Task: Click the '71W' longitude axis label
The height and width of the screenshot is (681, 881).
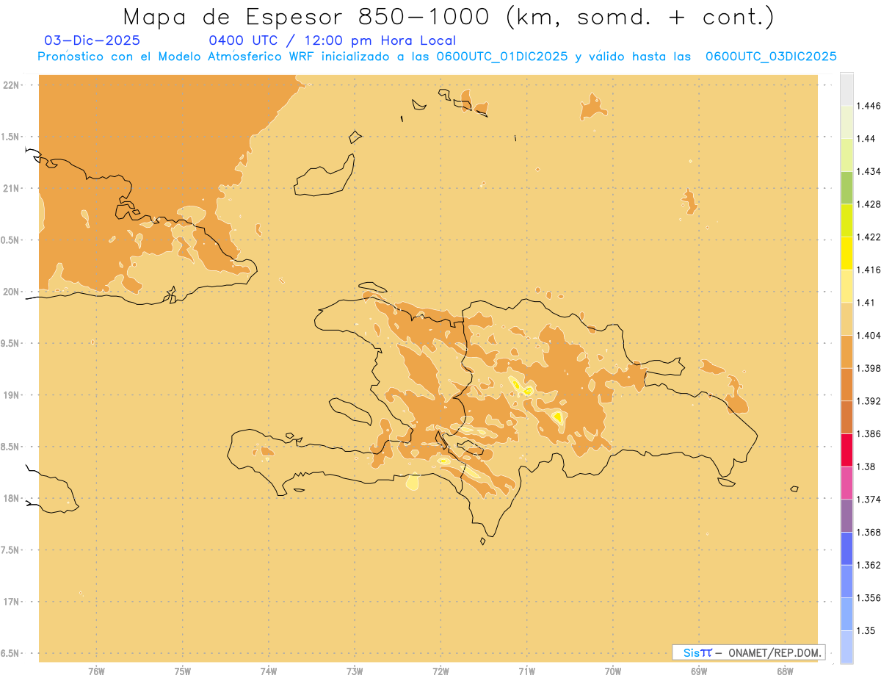Action: (x=526, y=671)
